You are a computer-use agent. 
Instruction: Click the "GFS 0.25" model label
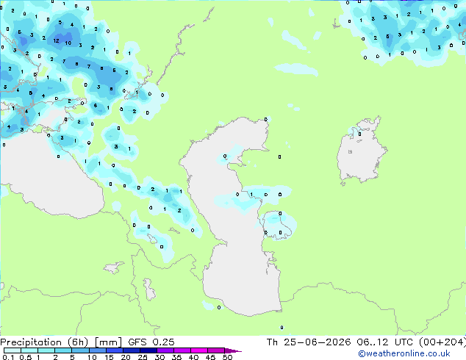151,342
